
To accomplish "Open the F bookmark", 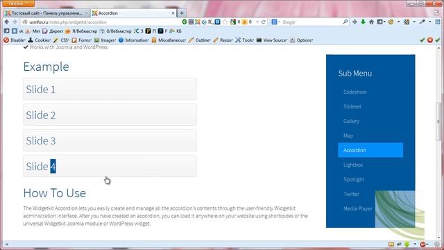I will 162,31.
